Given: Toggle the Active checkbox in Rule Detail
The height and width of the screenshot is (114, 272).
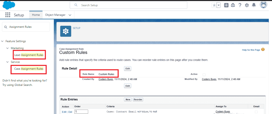Looking at the screenshot, I should tap(204, 75).
